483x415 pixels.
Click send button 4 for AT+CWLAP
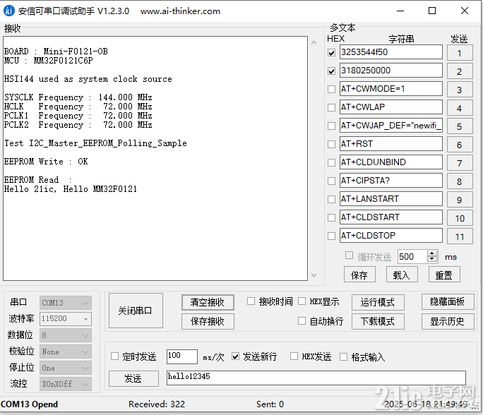pos(460,108)
